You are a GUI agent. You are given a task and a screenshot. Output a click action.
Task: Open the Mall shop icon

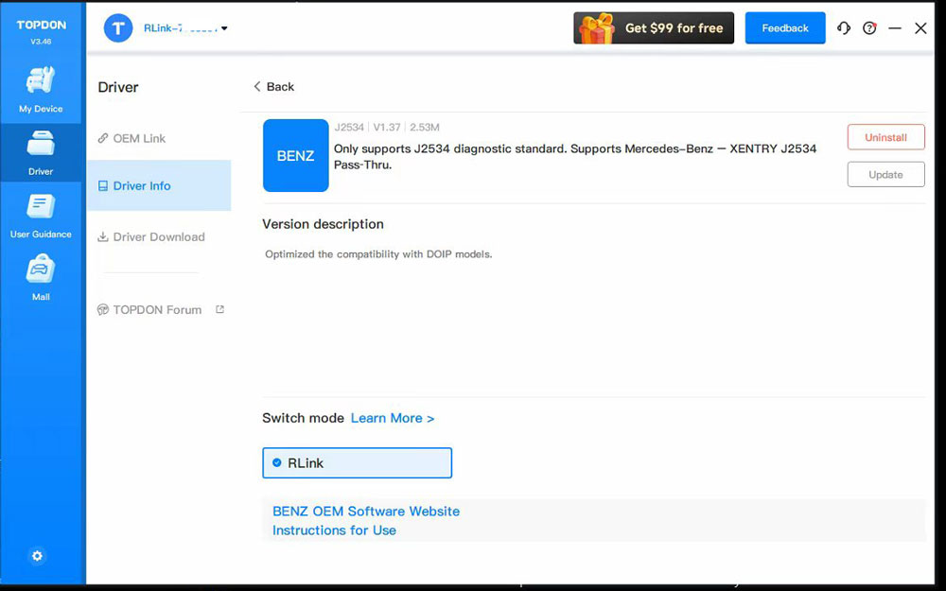pyautogui.click(x=41, y=269)
